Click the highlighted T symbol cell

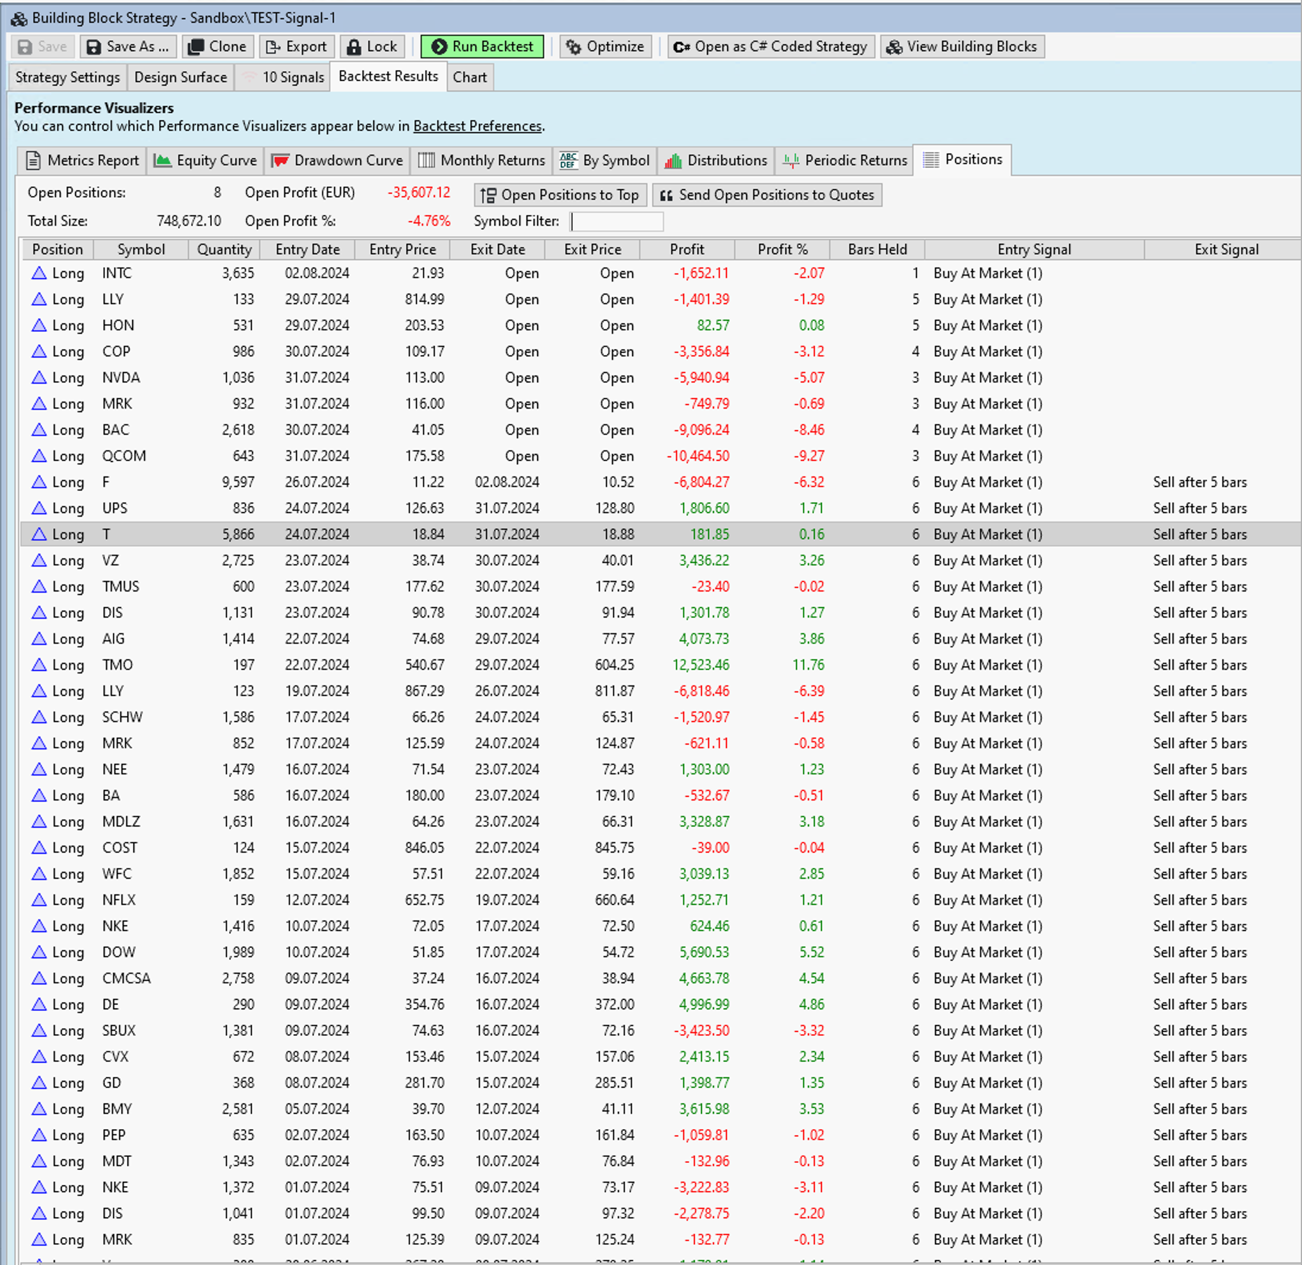tap(106, 534)
